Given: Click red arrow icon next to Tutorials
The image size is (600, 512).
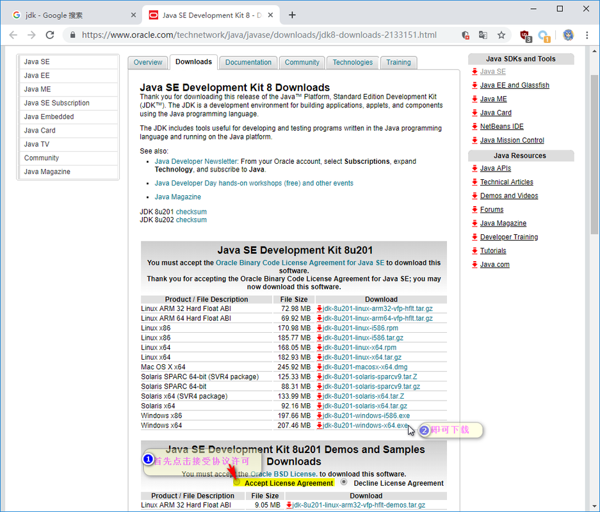Looking at the screenshot, I should coord(474,251).
